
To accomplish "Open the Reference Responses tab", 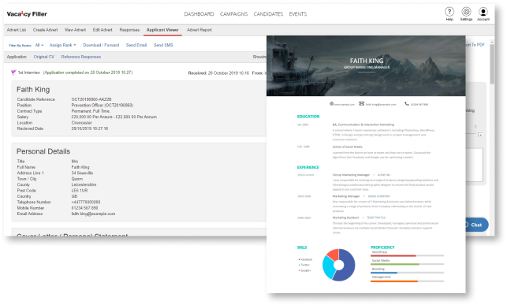I will [81, 57].
